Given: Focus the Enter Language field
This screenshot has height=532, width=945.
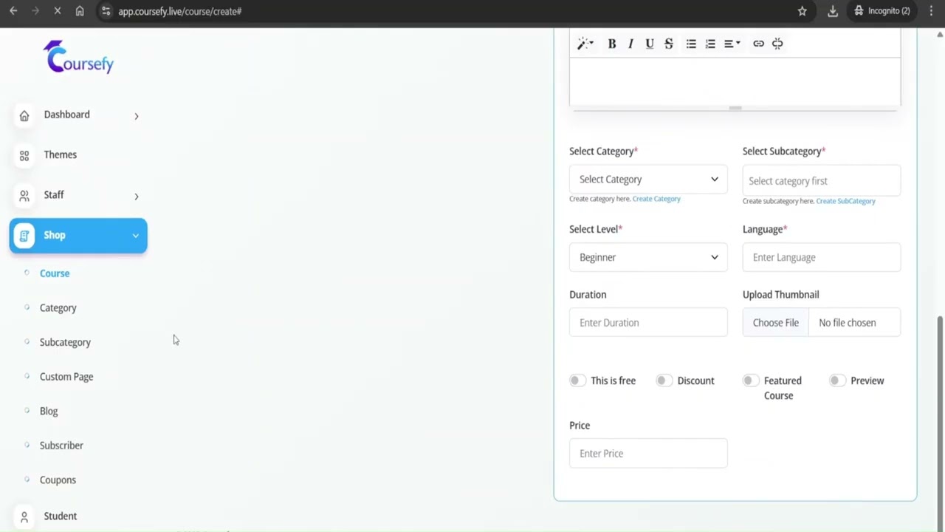Looking at the screenshot, I should coord(822,257).
